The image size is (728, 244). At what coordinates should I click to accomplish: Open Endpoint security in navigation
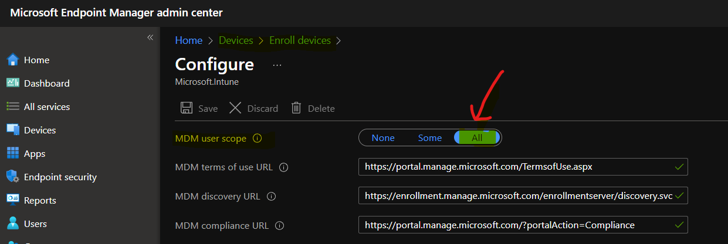pos(60,177)
